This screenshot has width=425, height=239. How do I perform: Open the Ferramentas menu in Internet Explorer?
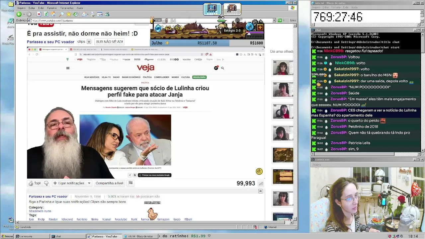pos(67,8)
